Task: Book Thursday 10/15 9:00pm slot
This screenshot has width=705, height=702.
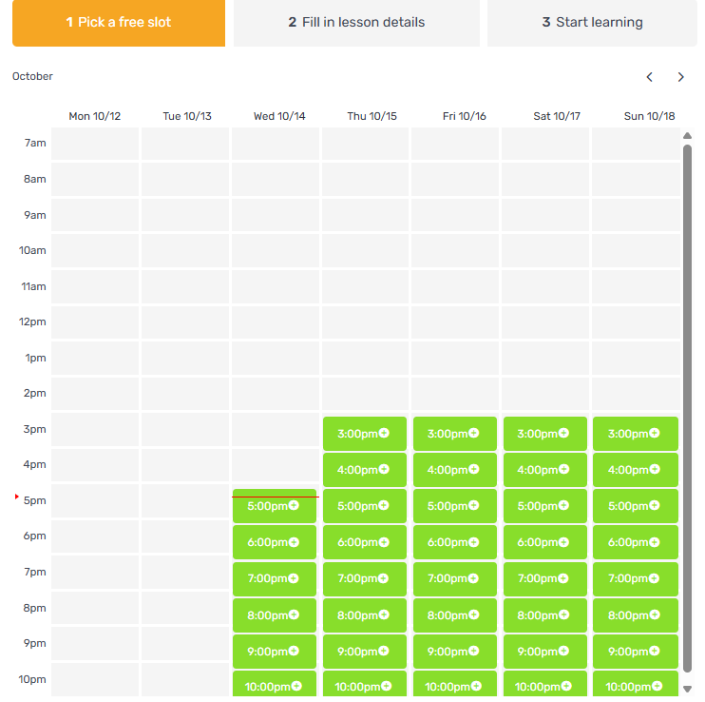Action: coord(365,652)
